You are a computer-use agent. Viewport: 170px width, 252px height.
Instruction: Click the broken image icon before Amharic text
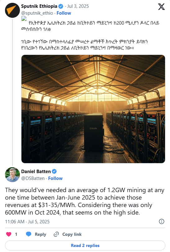24,19
